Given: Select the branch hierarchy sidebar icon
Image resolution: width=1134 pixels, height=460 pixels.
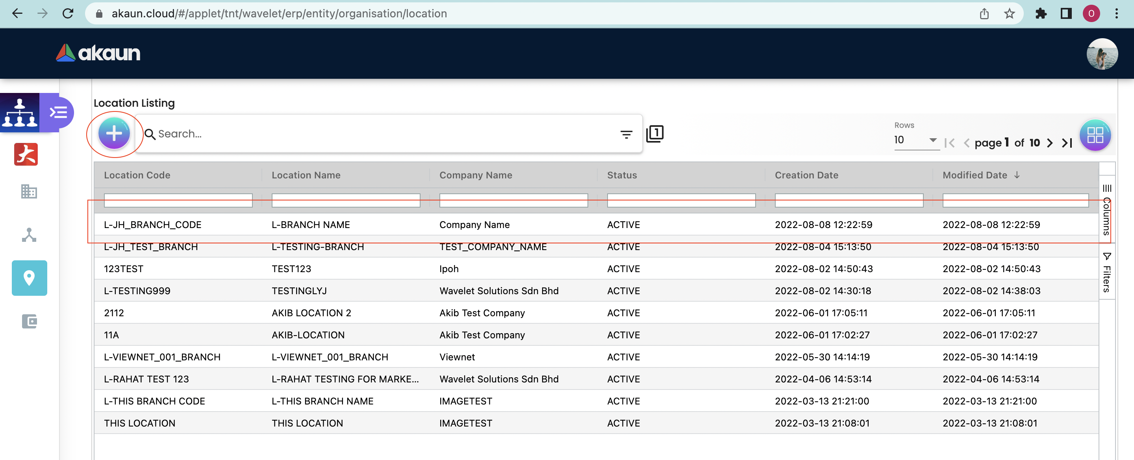Looking at the screenshot, I should pos(29,235).
